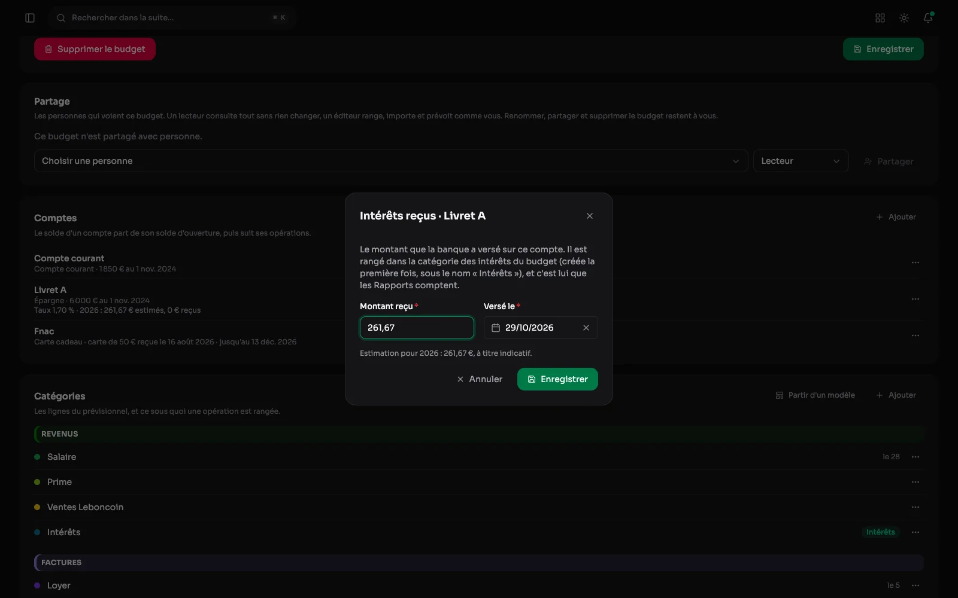This screenshot has height=598, width=958.
Task: Open options menu for Salaire category
Action: click(915, 457)
